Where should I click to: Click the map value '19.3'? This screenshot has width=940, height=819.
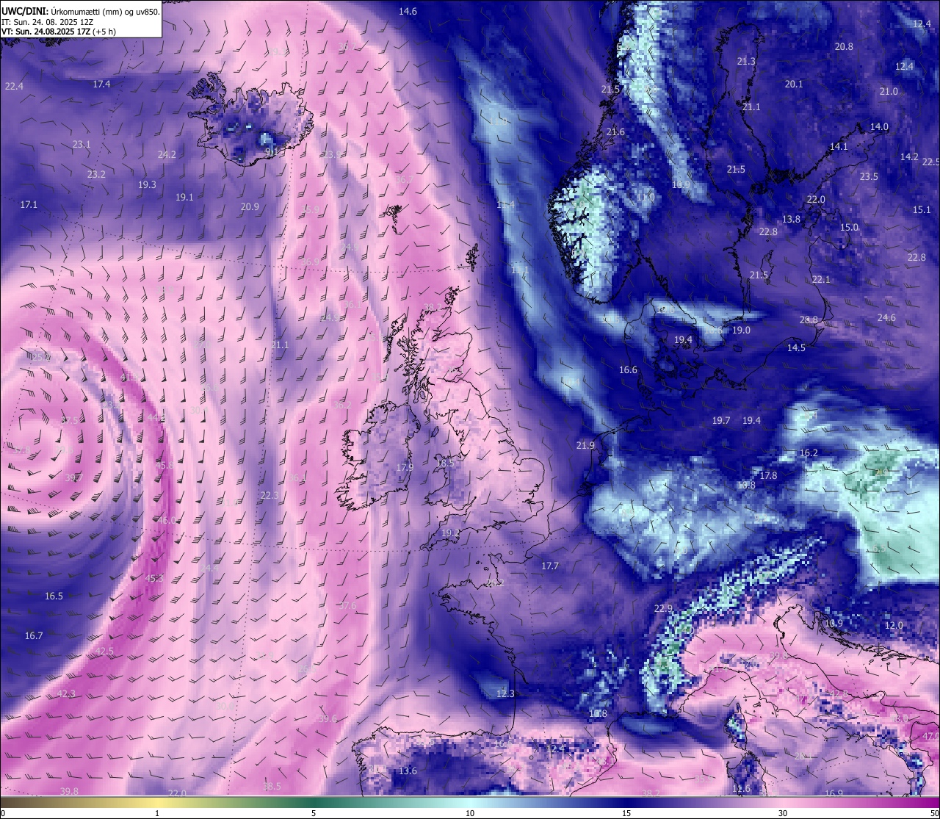tap(147, 185)
